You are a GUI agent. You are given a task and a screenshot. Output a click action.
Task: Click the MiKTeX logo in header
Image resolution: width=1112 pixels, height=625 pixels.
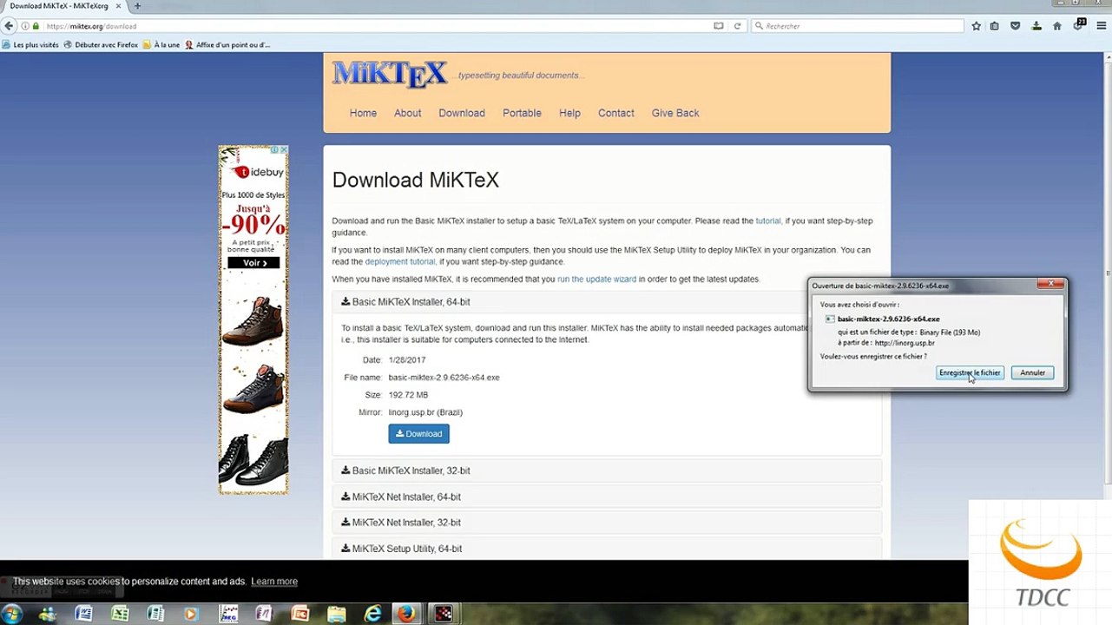click(390, 74)
